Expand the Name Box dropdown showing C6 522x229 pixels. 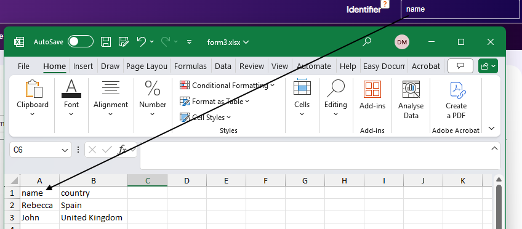pyautogui.click(x=65, y=150)
